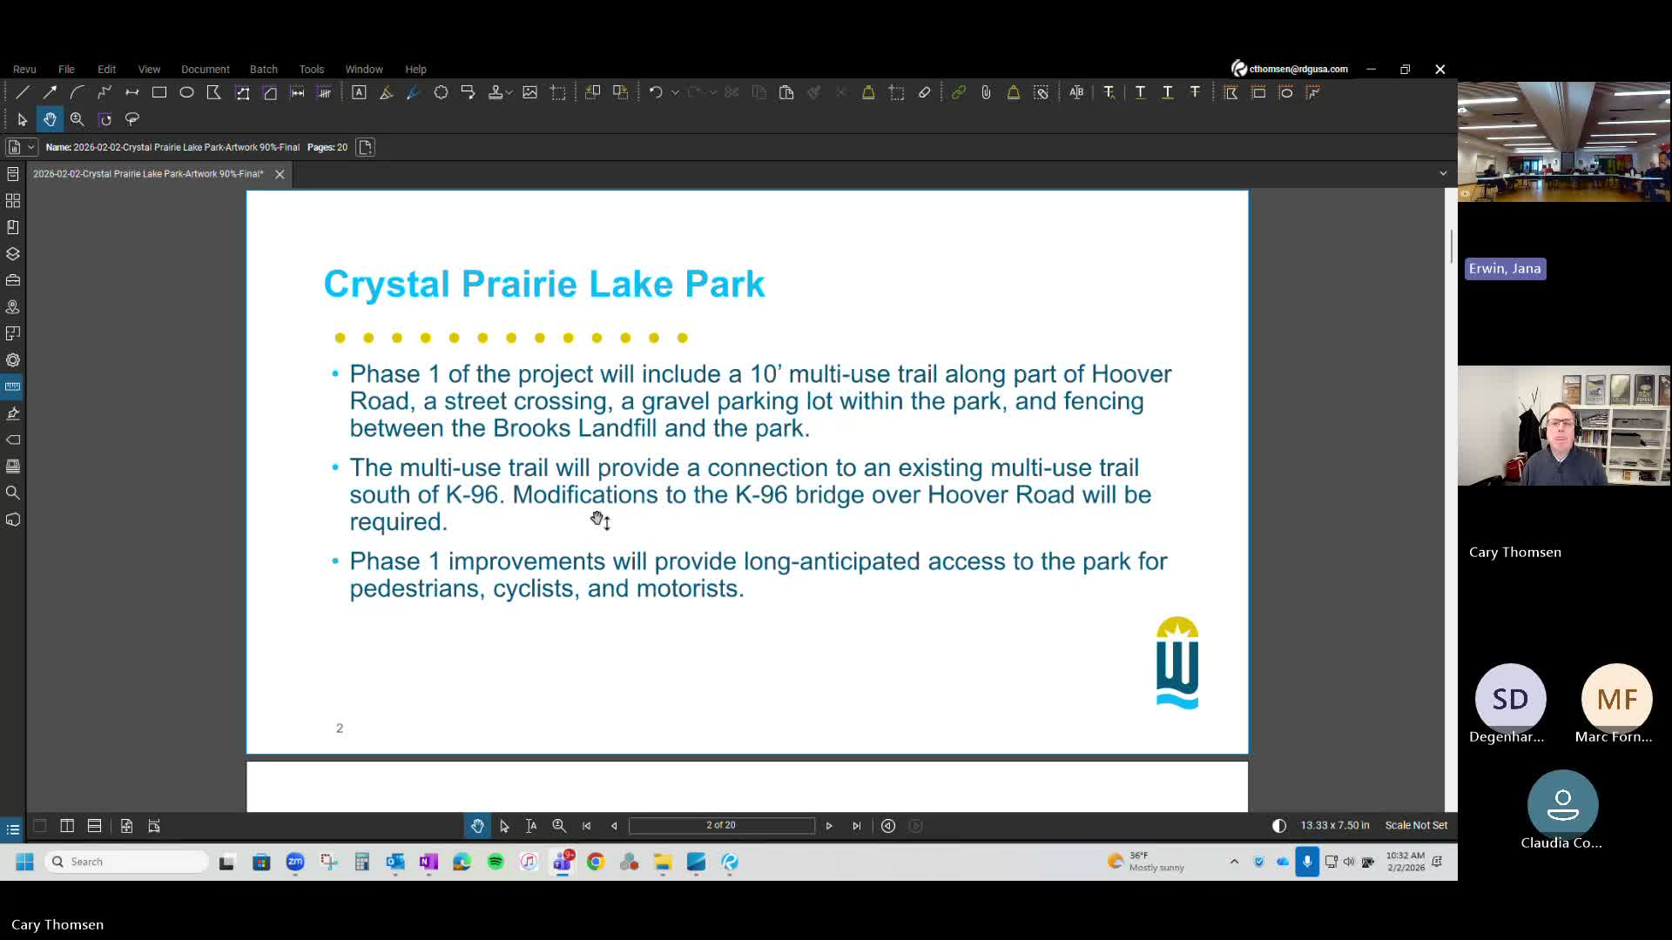Toggle dark mode with the contrast icon
This screenshot has height=940, width=1672.
pos(1278,825)
